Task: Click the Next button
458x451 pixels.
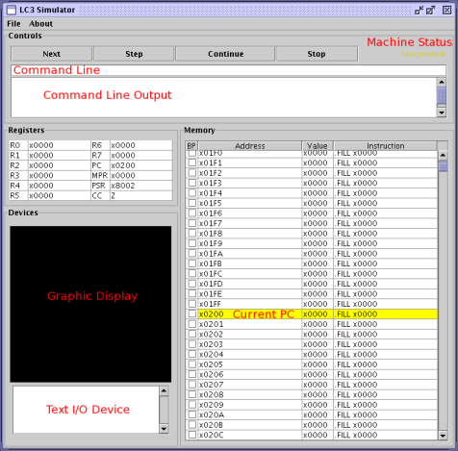Action: 52,54
